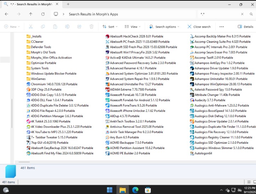
Task: Select Attribute Changer 11.40b Portable
Action: tap(215, 95)
